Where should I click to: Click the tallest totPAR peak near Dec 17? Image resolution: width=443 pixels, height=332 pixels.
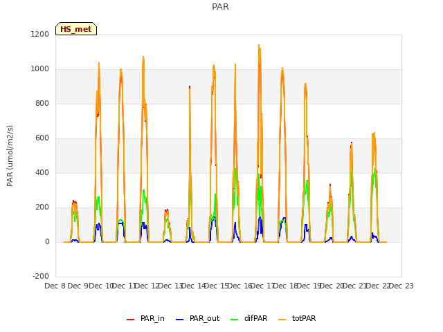259,45
